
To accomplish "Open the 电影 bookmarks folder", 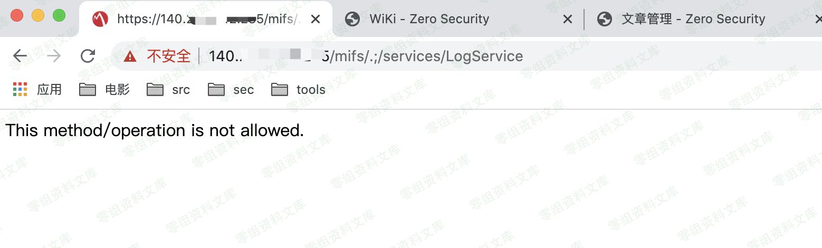I will (104, 90).
